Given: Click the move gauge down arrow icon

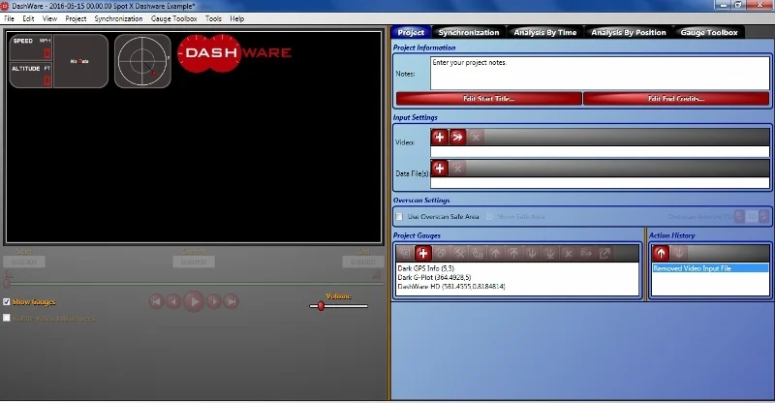Looking at the screenshot, I should [532, 253].
